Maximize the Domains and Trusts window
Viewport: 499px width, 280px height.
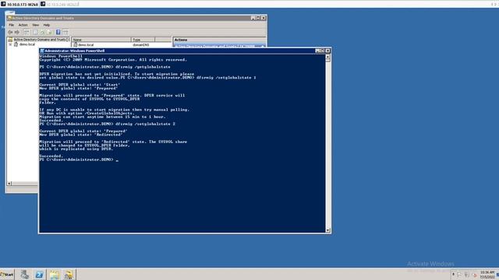[258, 18]
